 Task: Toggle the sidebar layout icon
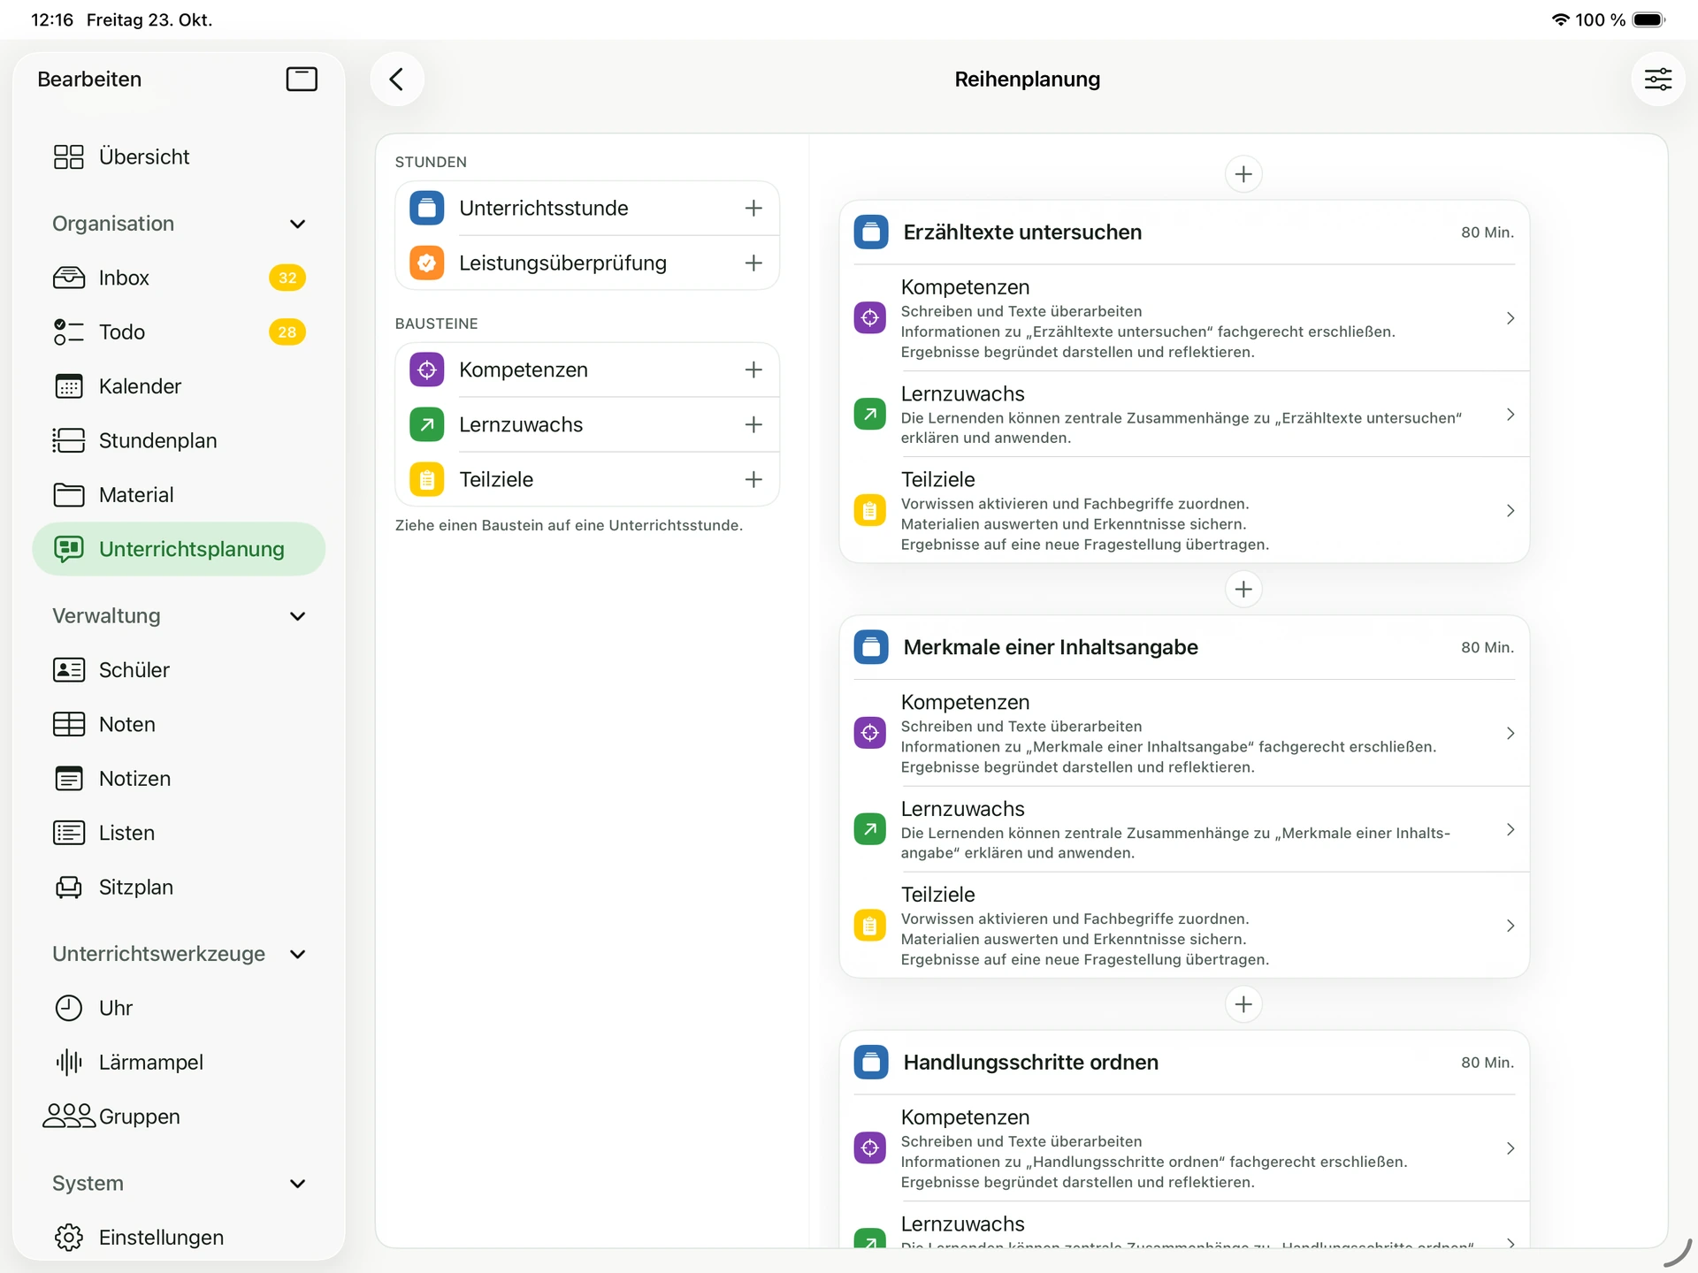click(x=302, y=80)
